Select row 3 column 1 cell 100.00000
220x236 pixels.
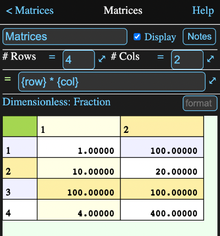[x=79, y=189]
